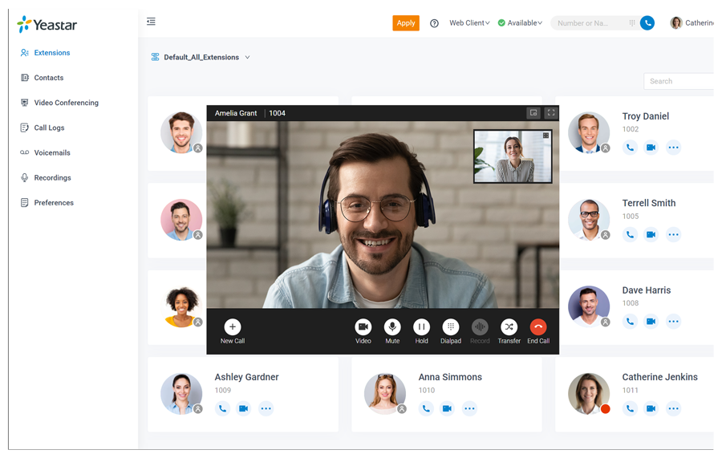Select Troy Daniel's avatar
The width and height of the screenshot is (722, 458).
pyautogui.click(x=589, y=132)
